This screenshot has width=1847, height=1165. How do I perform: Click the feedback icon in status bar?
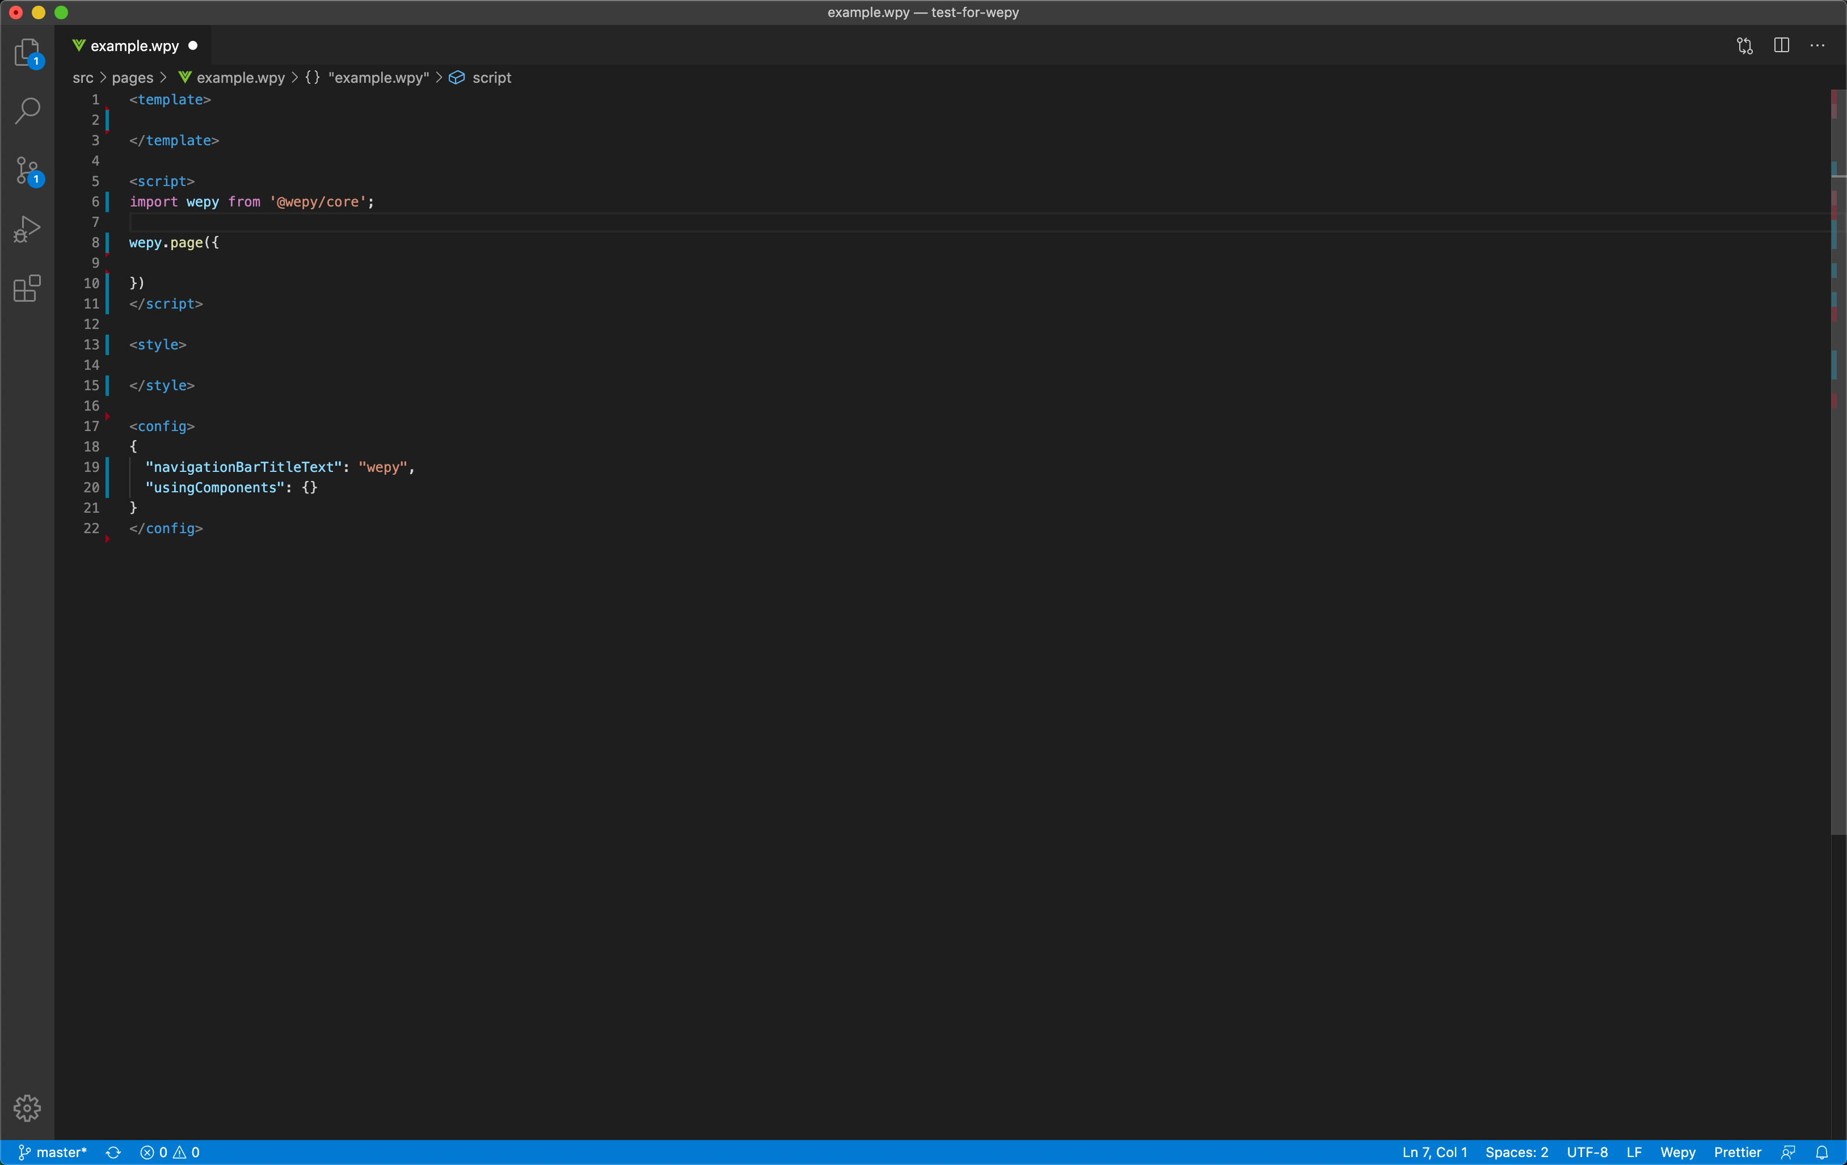tap(1788, 1152)
